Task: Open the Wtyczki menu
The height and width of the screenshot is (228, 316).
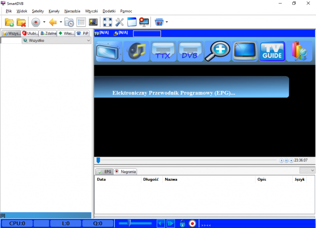Action: pyautogui.click(x=91, y=11)
